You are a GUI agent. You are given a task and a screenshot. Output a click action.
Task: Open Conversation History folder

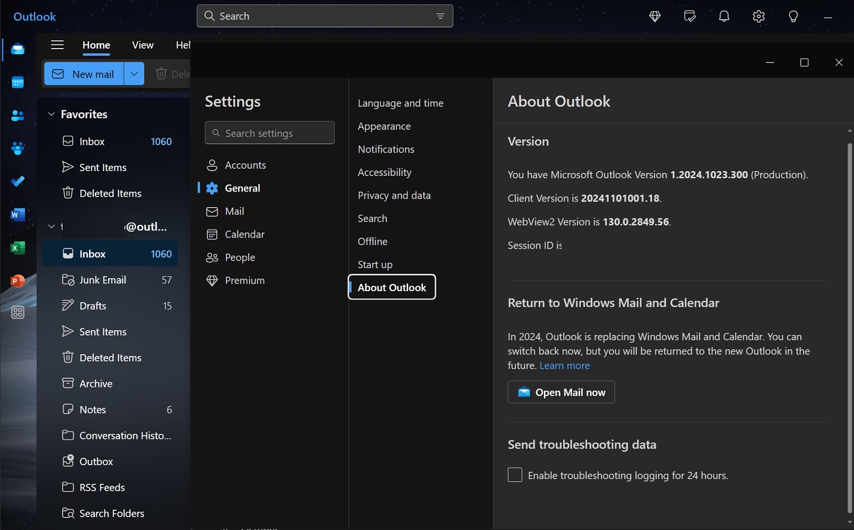coord(110,435)
